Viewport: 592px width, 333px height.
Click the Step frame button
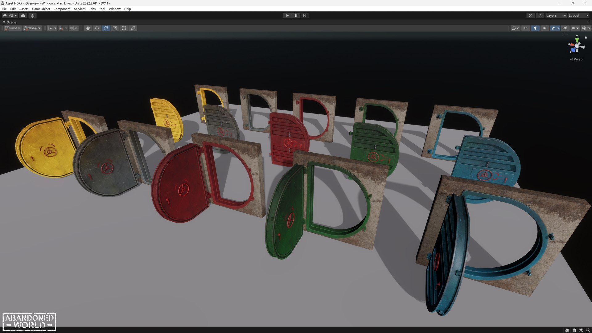pyautogui.click(x=305, y=15)
